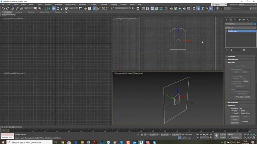Open the Tools menu
Viewport: 257px width, 144px height.
pos(16,4)
